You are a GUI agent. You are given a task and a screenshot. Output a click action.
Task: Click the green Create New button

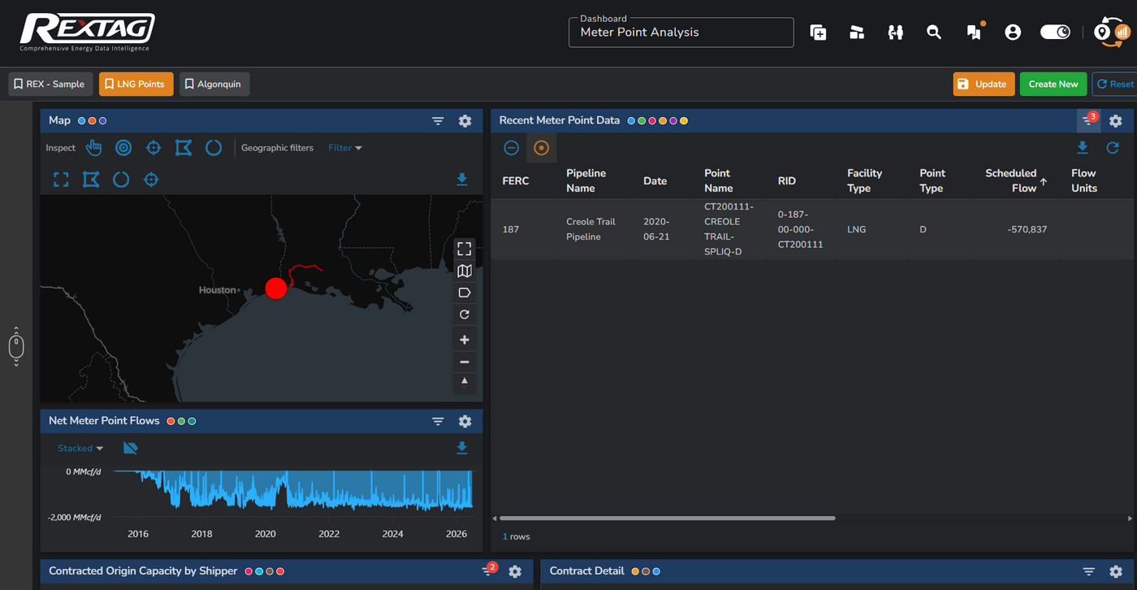1053,84
